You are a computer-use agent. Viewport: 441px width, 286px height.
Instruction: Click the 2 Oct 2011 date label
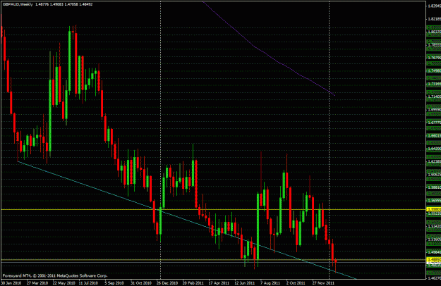296,282
